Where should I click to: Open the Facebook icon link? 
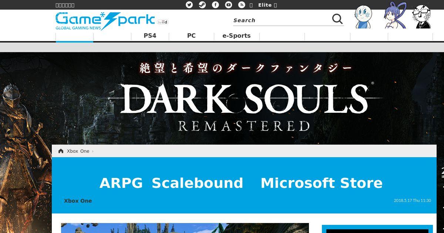(x=215, y=5)
